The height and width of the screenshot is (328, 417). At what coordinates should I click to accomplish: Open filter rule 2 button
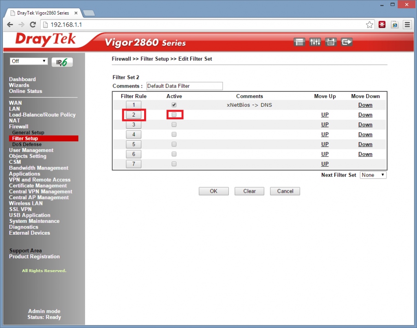pos(134,114)
